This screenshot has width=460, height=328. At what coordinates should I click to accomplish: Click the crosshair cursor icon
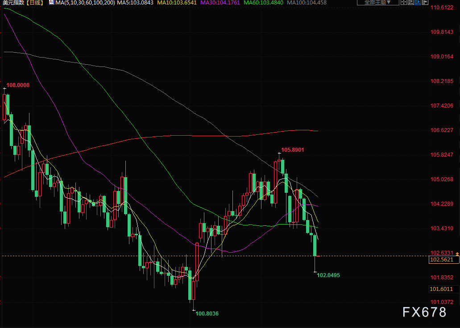[x=403, y=3]
